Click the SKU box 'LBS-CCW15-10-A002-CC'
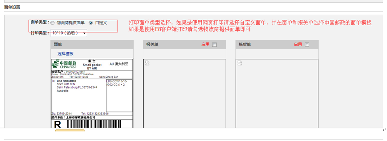Image resolution: width=387 pixels, height=141 pixels. (119, 95)
